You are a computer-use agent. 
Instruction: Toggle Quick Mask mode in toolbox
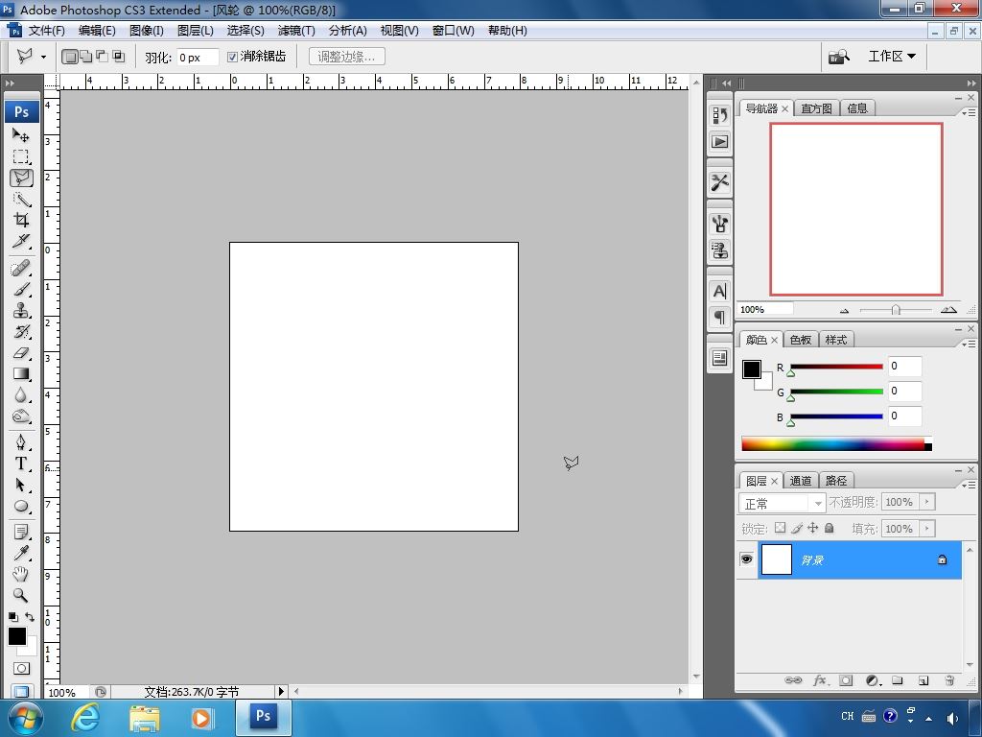coord(20,668)
